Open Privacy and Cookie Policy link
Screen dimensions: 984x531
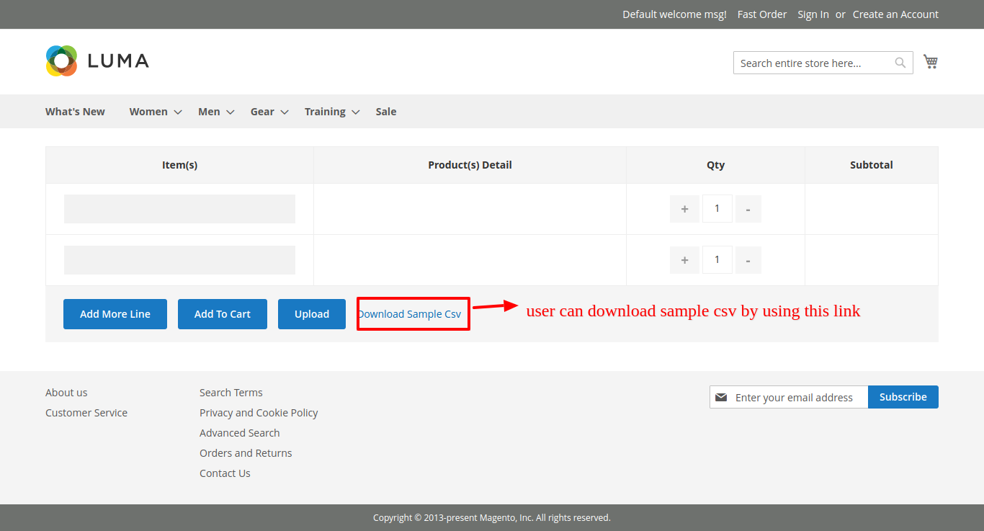click(x=259, y=413)
